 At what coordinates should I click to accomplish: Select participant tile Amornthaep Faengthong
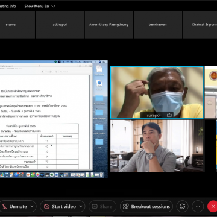click(x=108, y=25)
